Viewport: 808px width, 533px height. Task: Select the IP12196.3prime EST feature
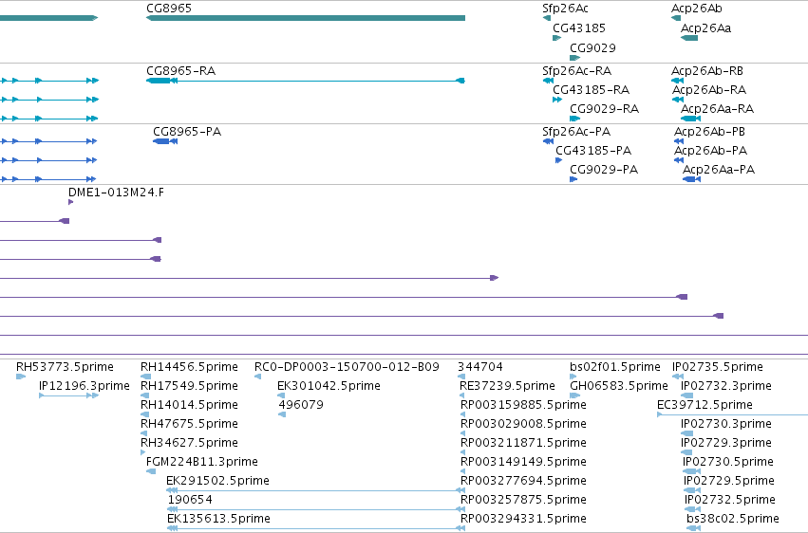coord(69,395)
